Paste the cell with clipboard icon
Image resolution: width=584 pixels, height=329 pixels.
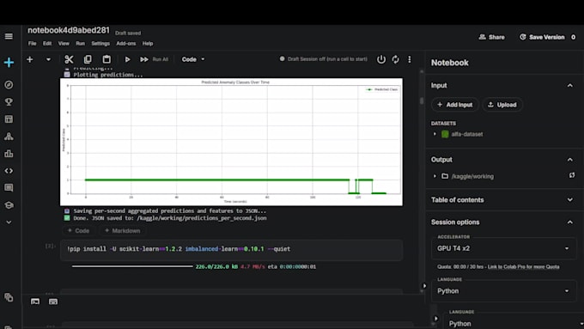[x=106, y=59]
